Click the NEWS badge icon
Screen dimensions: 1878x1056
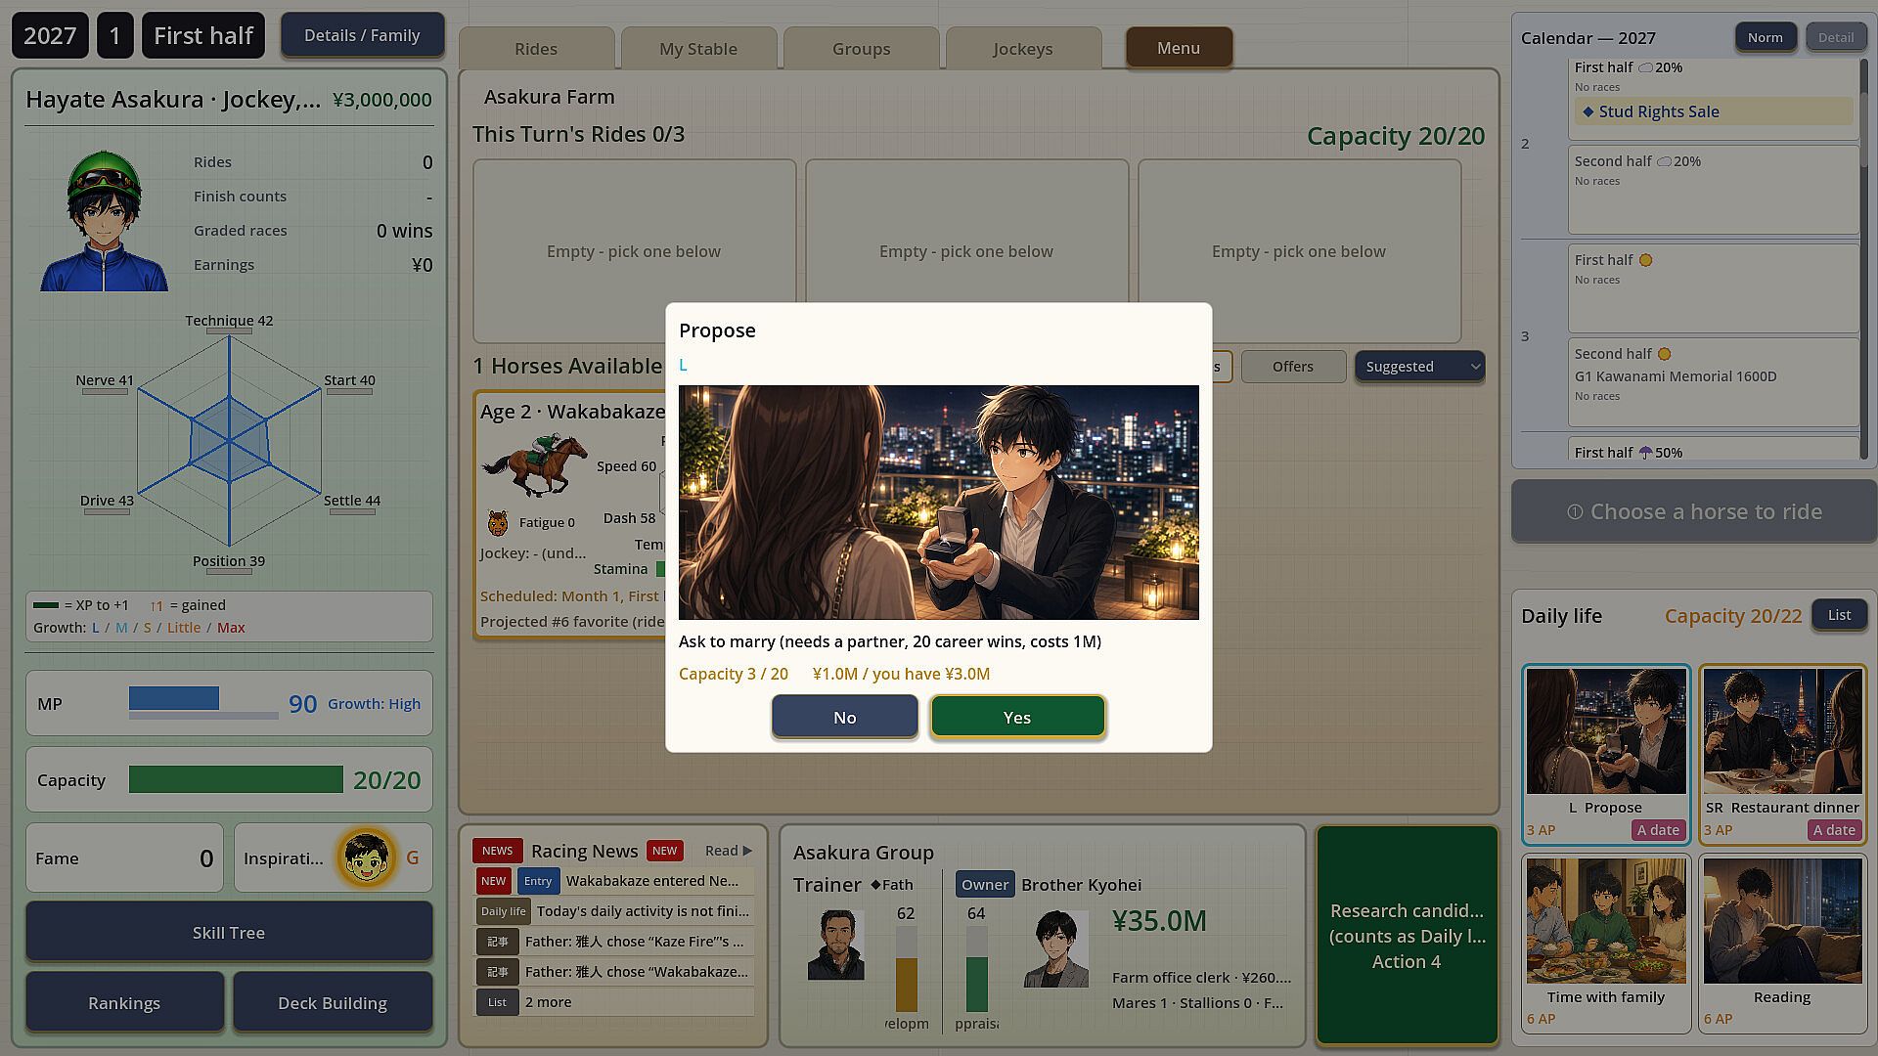point(497,851)
